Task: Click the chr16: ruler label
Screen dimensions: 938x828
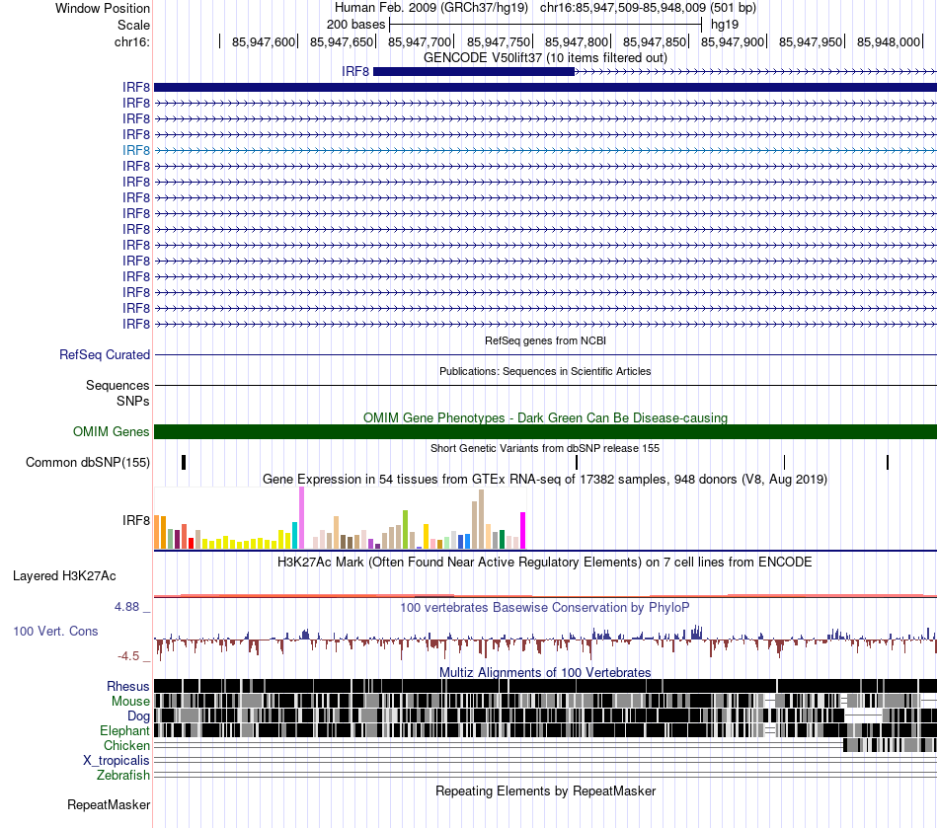Action: click(131, 41)
